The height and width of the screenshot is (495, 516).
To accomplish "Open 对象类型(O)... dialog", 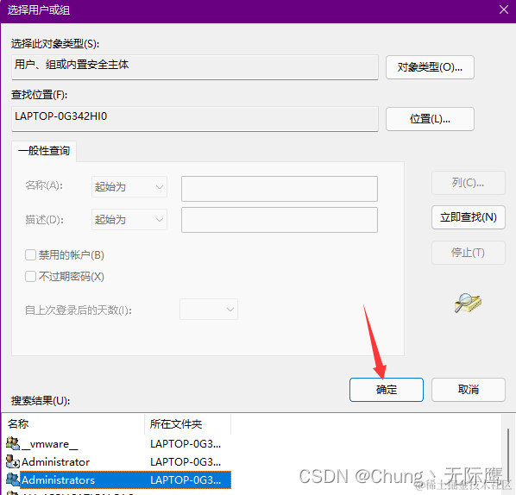I will pyautogui.click(x=430, y=67).
